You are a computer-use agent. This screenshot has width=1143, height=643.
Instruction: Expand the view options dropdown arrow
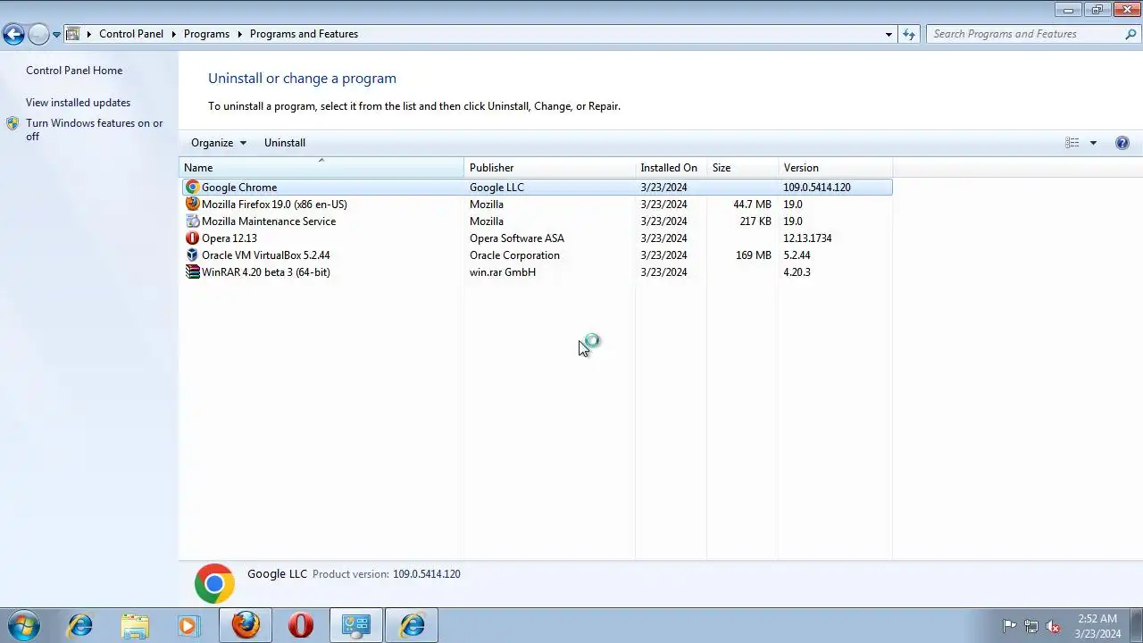(x=1093, y=143)
